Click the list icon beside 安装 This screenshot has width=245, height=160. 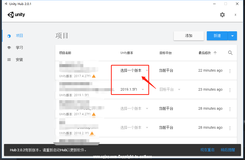(9, 60)
